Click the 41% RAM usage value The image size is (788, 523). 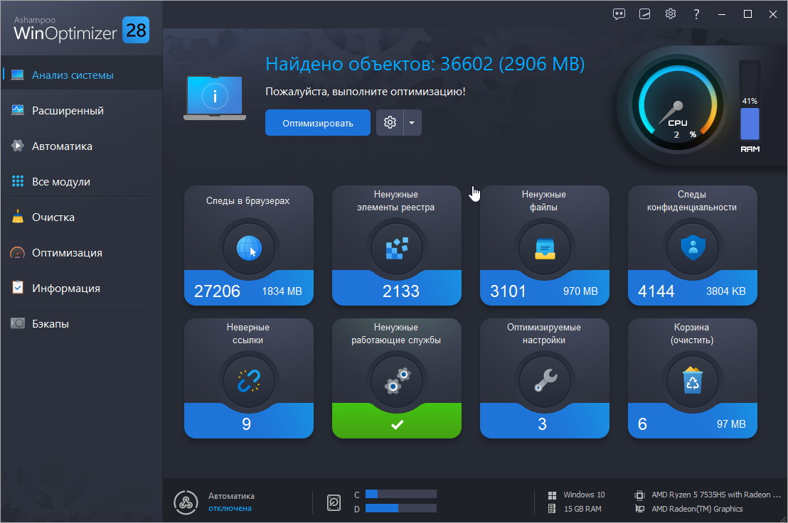[750, 102]
